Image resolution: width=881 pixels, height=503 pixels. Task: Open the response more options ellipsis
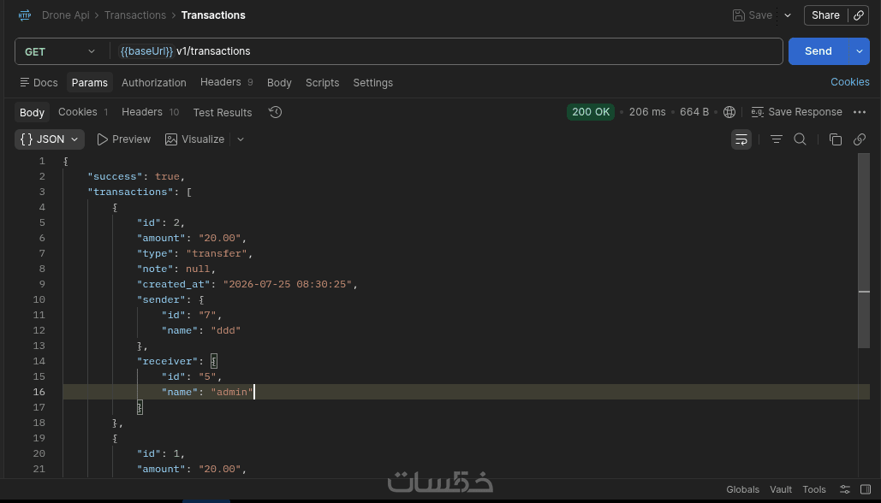click(859, 112)
